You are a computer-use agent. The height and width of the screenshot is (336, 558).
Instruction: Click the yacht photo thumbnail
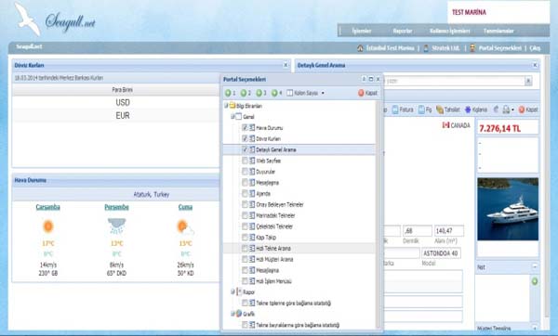[508, 209]
